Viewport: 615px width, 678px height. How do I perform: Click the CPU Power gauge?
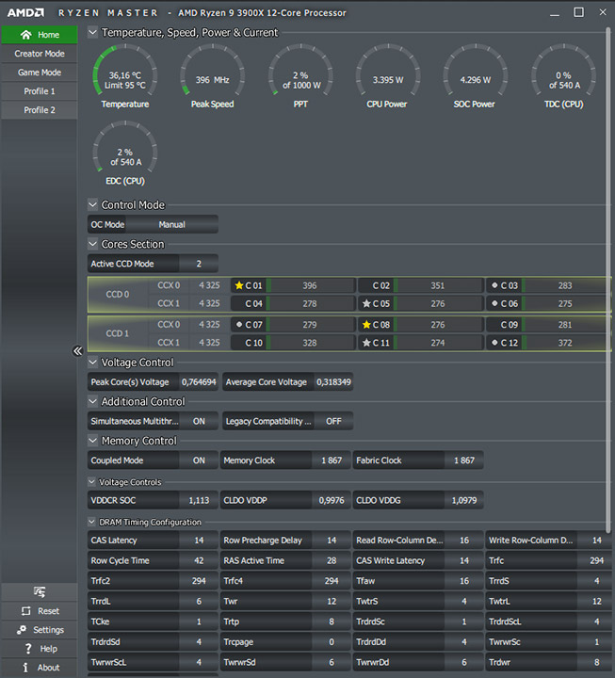pos(387,76)
